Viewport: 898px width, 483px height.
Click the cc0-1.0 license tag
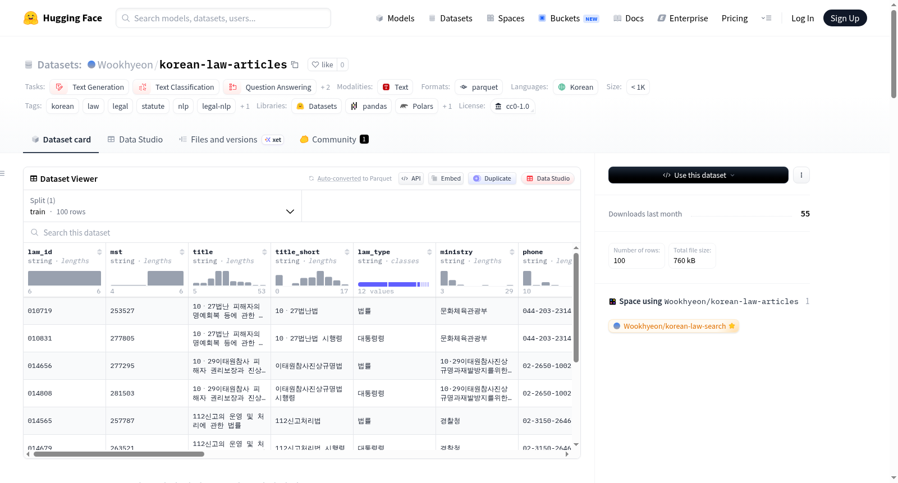pos(512,106)
